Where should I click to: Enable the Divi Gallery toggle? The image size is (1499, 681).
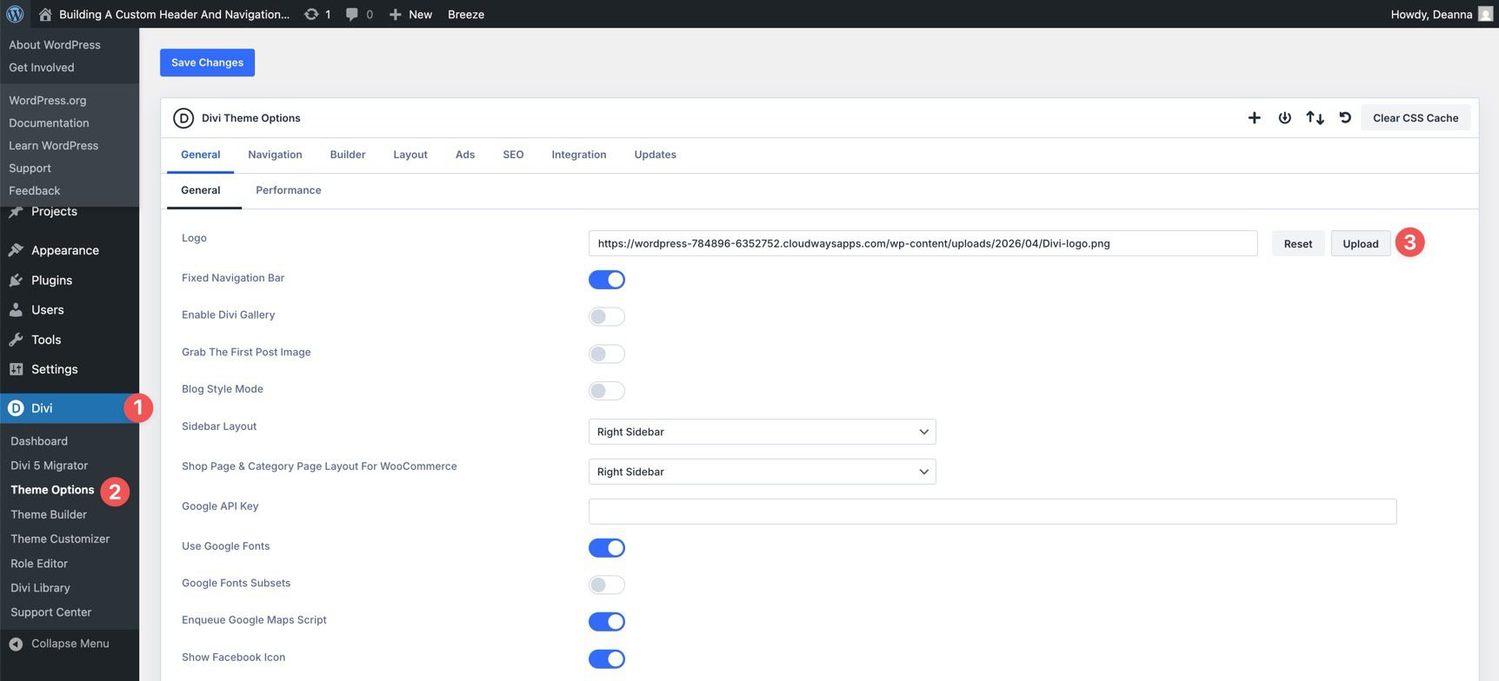pos(607,316)
